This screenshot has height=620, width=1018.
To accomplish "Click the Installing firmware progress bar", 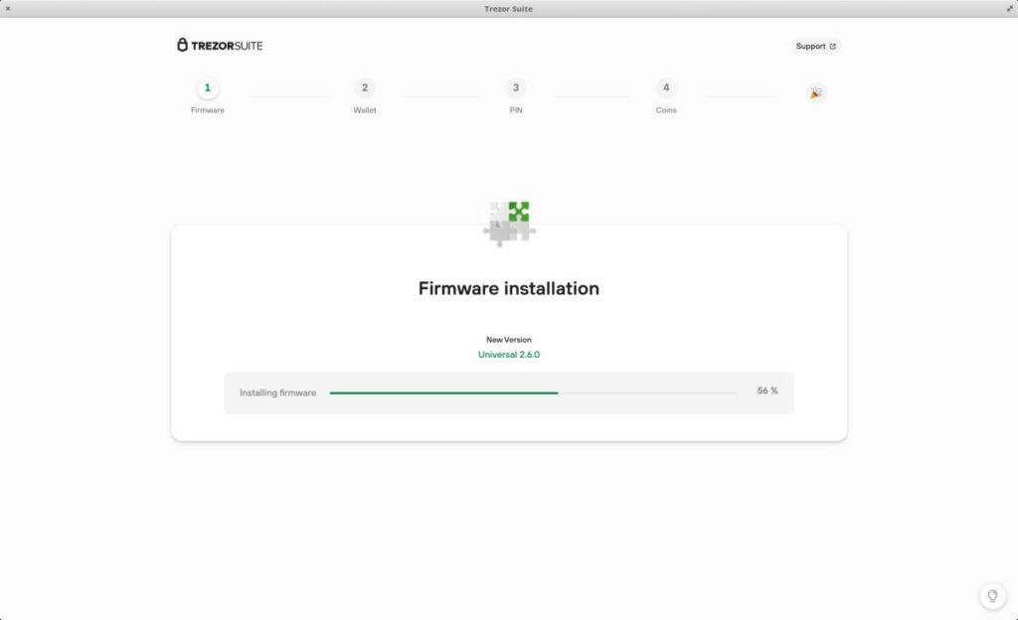I will (533, 393).
